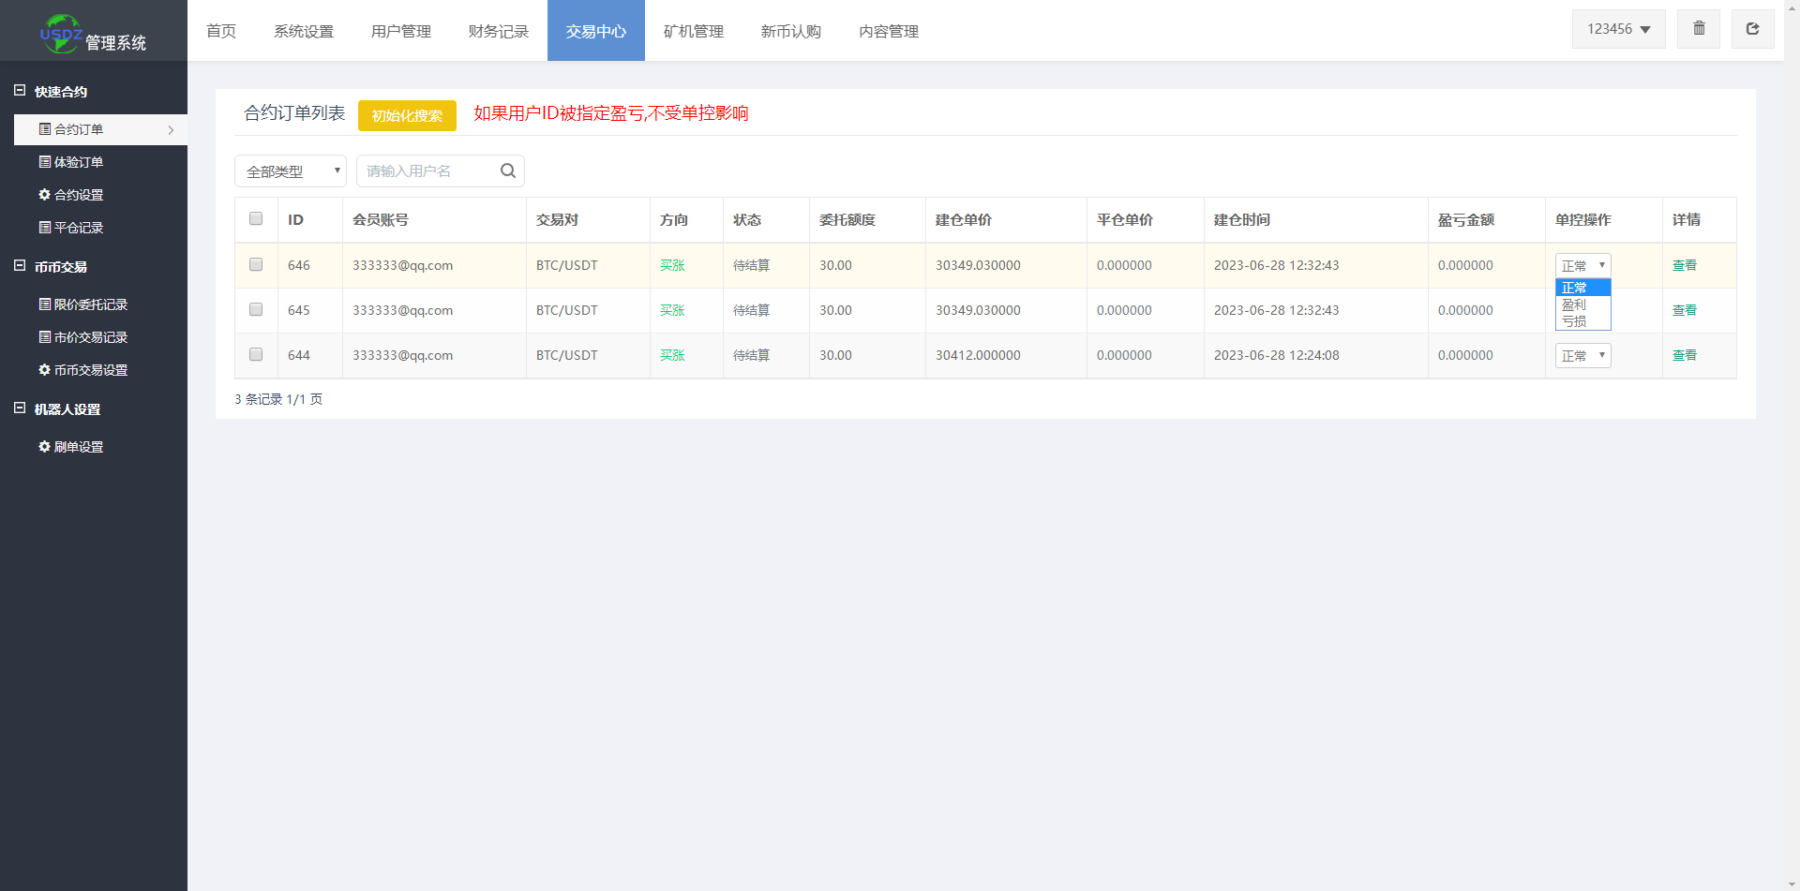This screenshot has height=891, width=1800.
Task: Open the 全部类型 type filter dropdown
Action: click(291, 171)
